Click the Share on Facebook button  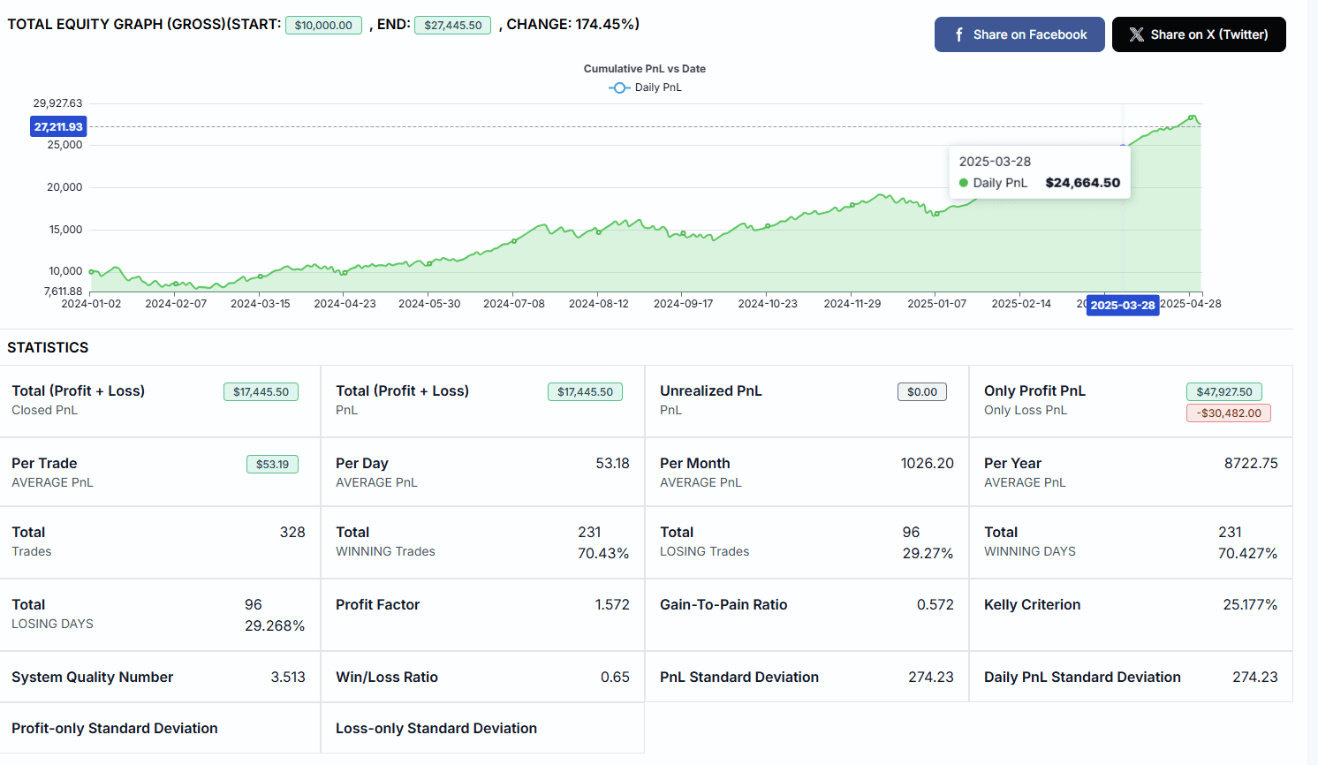pos(1019,34)
